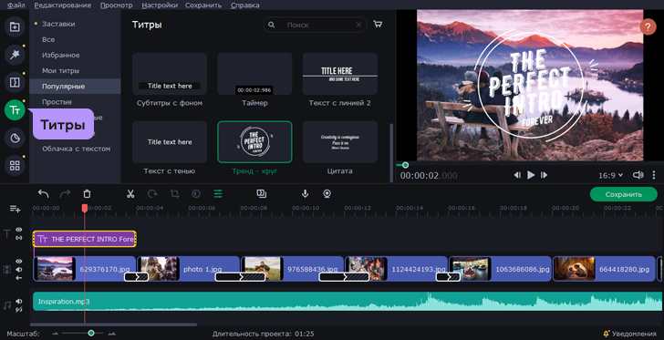Open the store shopping cart icon
The width and height of the screenshot is (664, 340).
tap(378, 24)
